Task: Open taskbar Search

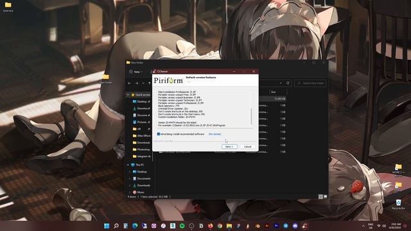Action: point(116,226)
